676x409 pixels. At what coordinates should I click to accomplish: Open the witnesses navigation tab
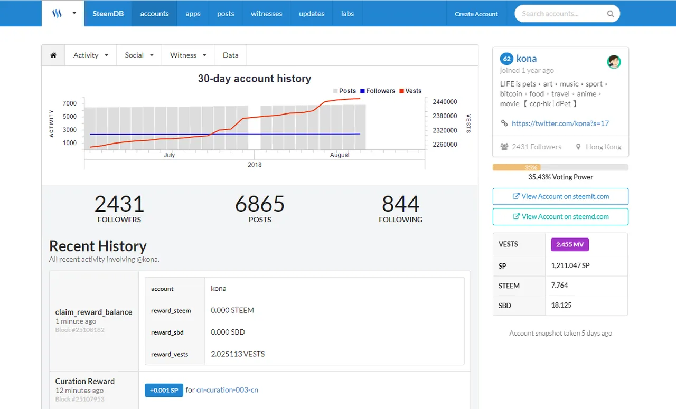point(266,14)
